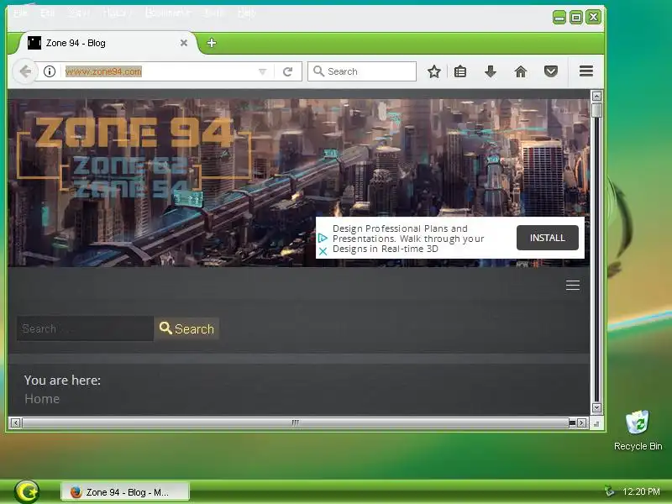Image resolution: width=672 pixels, height=504 pixels.
Task: Open the Firefox hamburger menu
Action: click(x=585, y=71)
